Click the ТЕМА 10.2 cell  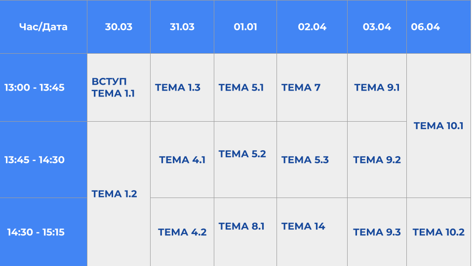point(438,232)
